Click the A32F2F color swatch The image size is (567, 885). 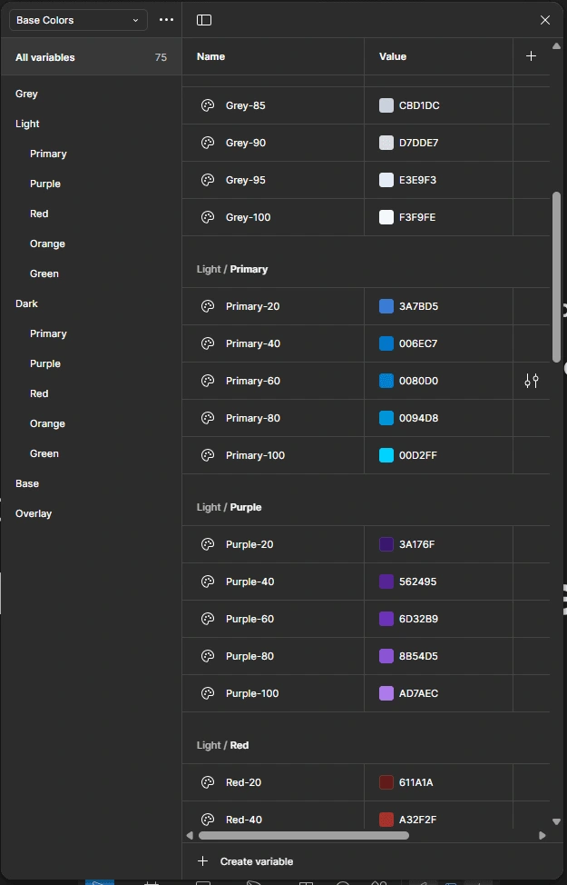point(386,820)
